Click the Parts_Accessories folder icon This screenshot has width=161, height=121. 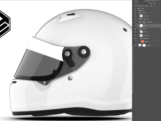point(140,19)
